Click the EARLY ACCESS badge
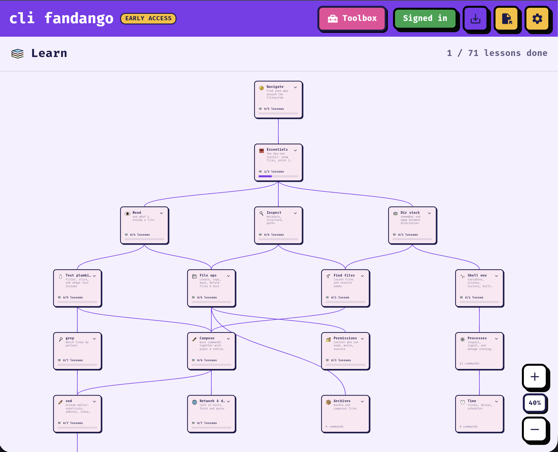Viewport: 558px width, 452px height. point(148,18)
